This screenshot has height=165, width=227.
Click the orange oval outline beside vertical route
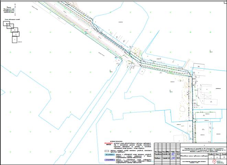click(x=186, y=85)
